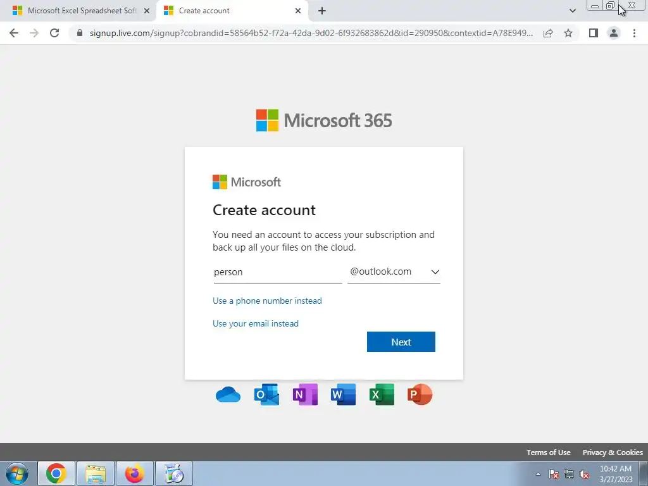
Task: Expand the @outlook.com domain dropdown
Action: pyautogui.click(x=394, y=271)
